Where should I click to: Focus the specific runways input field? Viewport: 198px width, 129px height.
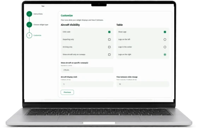[87, 70]
